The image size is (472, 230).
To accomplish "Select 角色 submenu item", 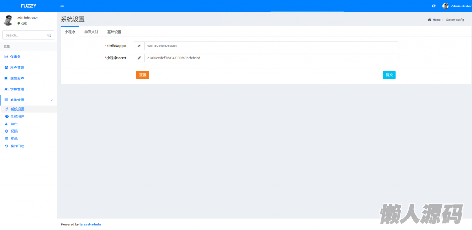I will pos(28,124).
